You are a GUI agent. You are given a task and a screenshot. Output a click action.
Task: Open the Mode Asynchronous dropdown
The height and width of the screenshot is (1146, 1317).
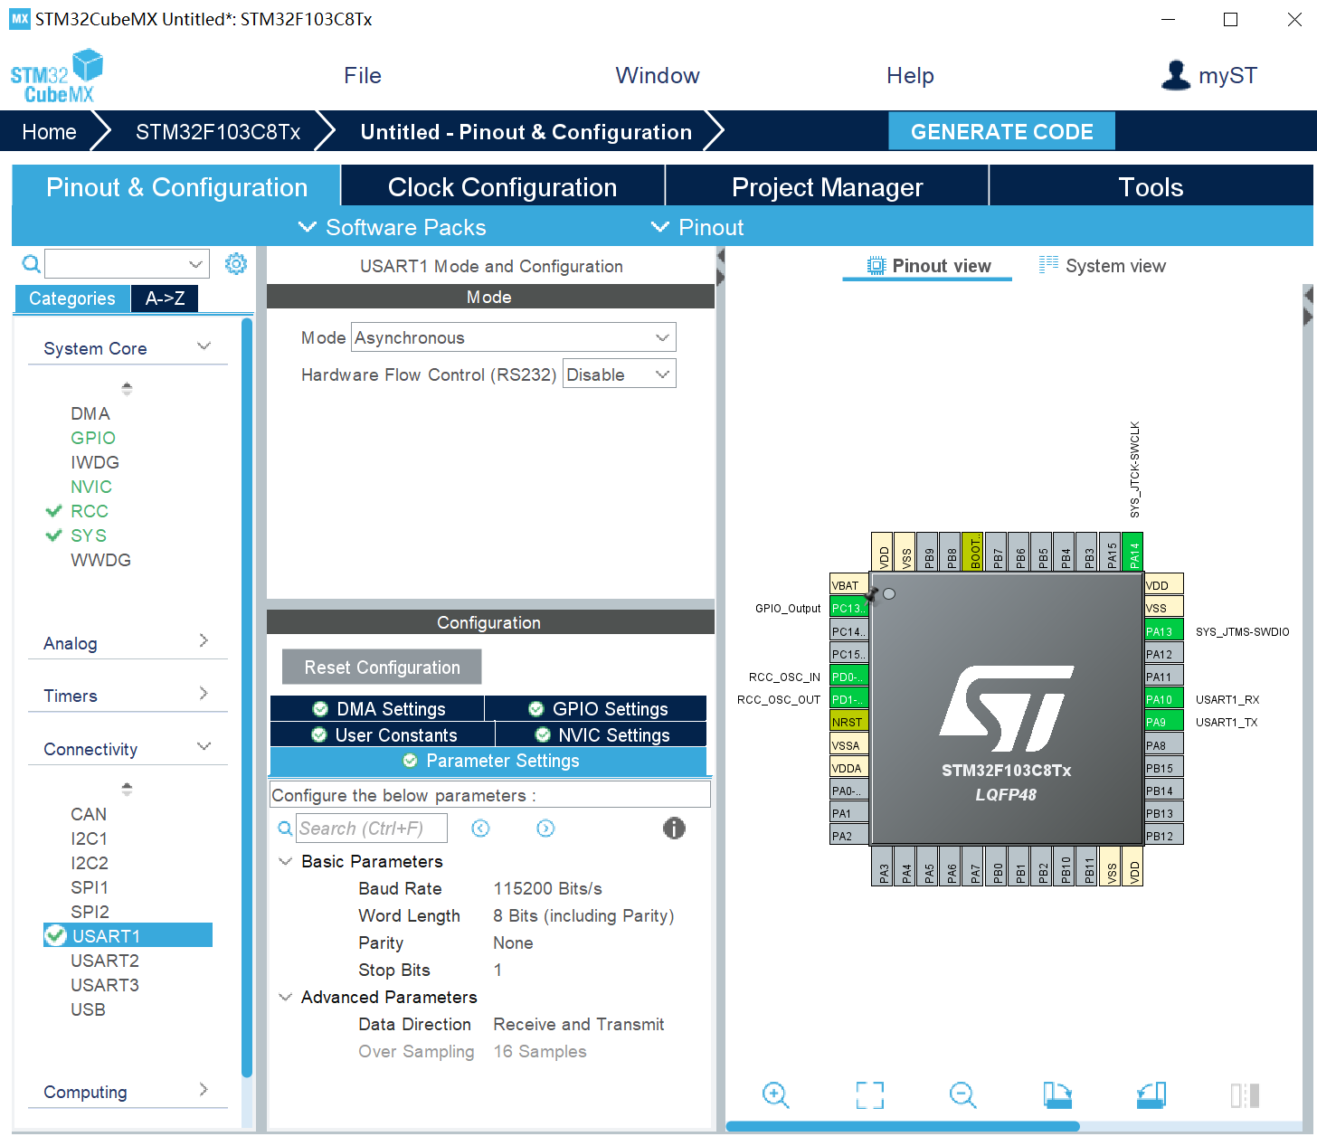point(514,337)
